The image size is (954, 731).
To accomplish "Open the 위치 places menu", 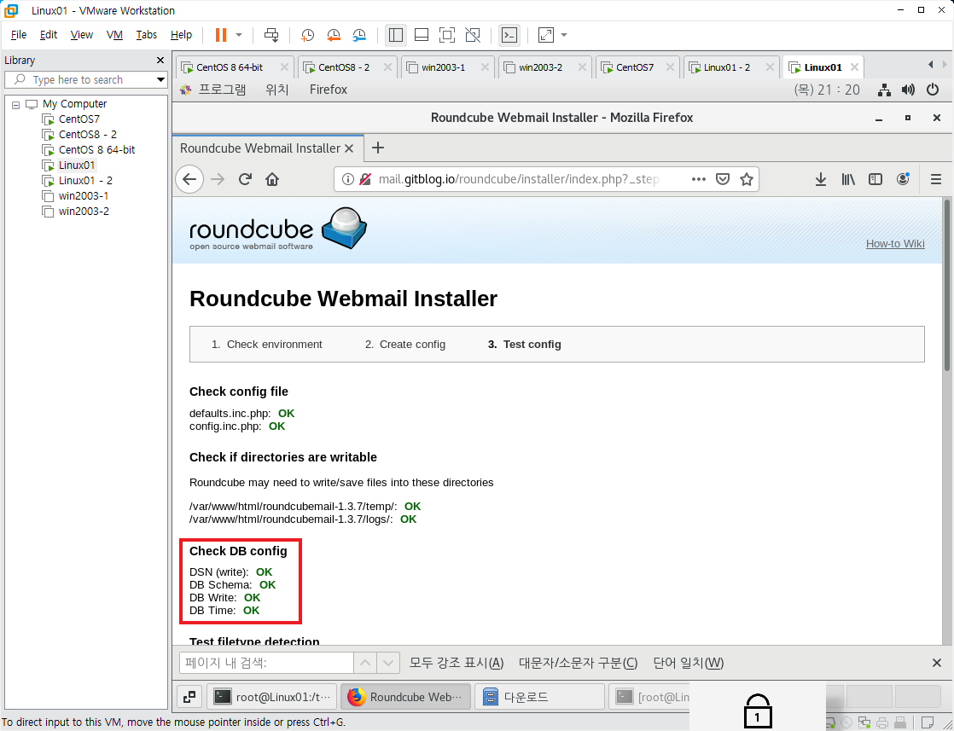I will pos(276,90).
